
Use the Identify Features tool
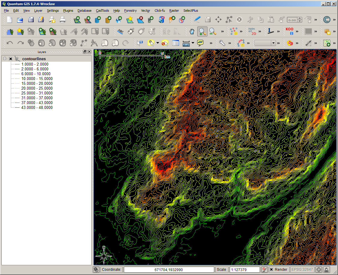point(140,43)
